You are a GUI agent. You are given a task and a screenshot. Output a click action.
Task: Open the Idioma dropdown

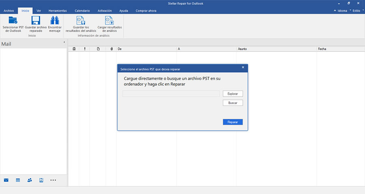342,11
